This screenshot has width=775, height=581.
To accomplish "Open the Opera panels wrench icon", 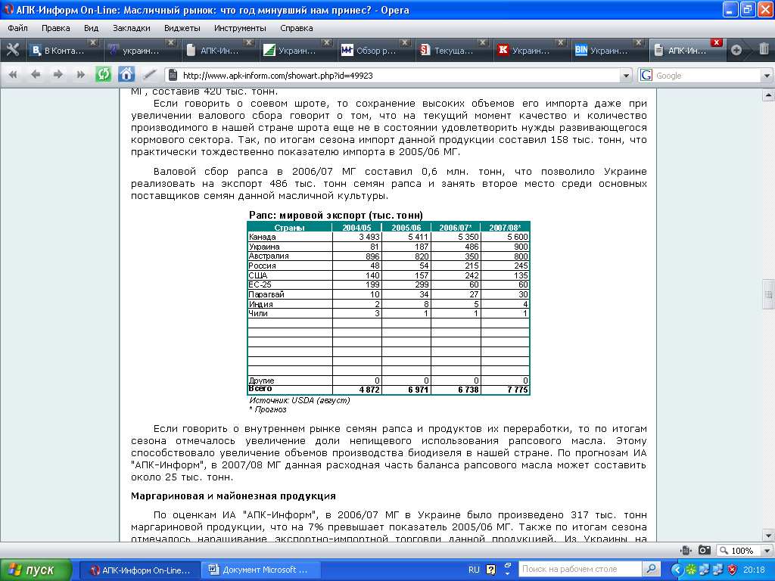I will click(x=12, y=50).
